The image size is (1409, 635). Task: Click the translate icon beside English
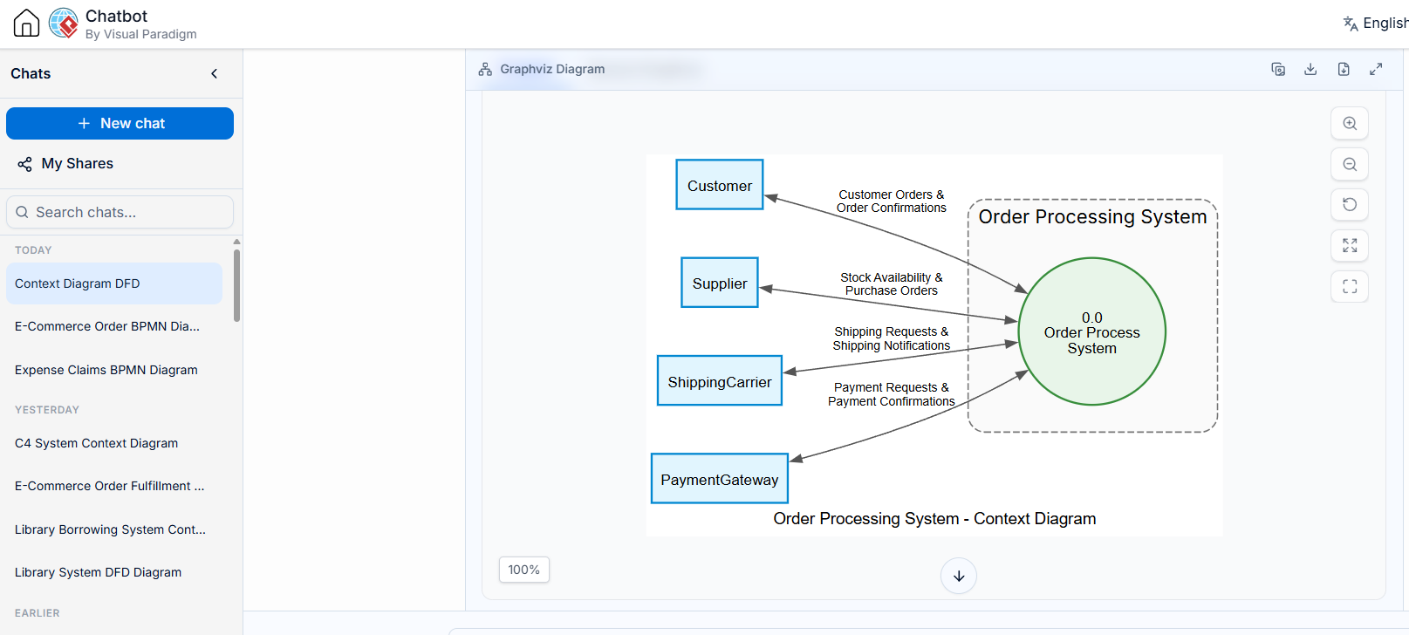pyautogui.click(x=1351, y=24)
